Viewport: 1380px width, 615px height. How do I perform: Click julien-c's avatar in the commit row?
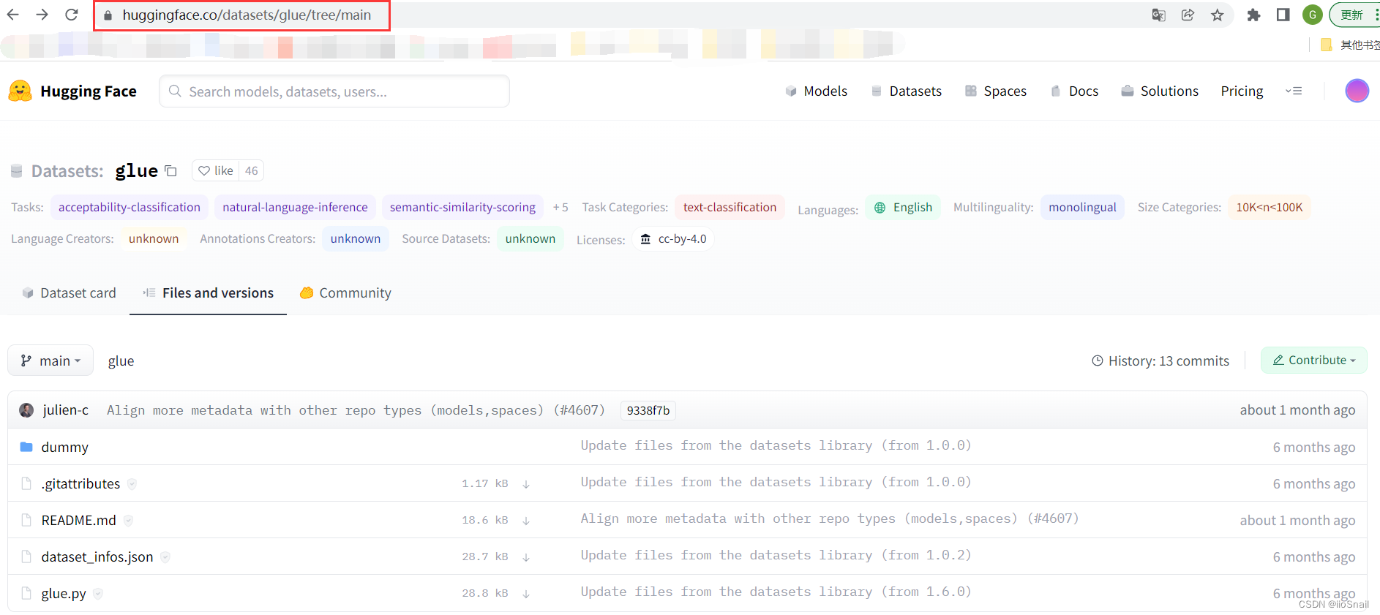[x=26, y=410]
